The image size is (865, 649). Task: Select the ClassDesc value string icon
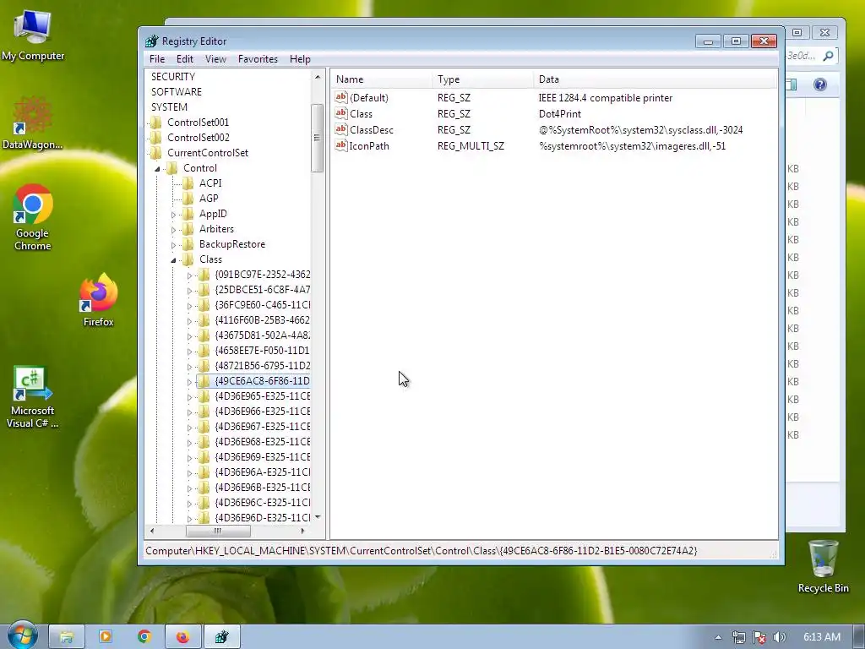341,129
